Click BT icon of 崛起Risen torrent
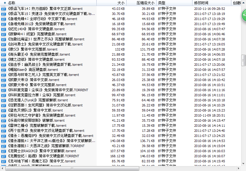The height and width of the screenshot is (171, 246). coord(4,70)
